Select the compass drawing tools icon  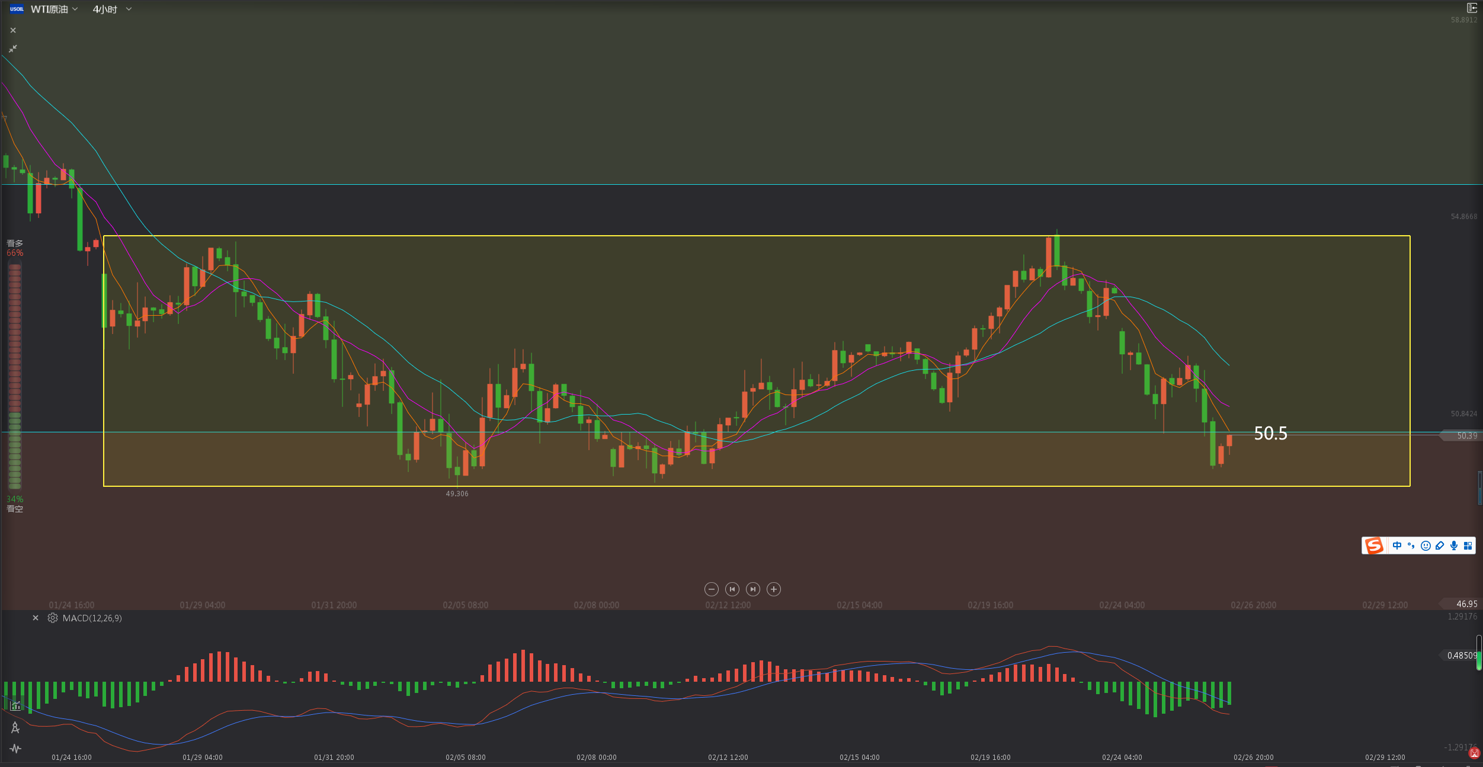click(x=15, y=727)
